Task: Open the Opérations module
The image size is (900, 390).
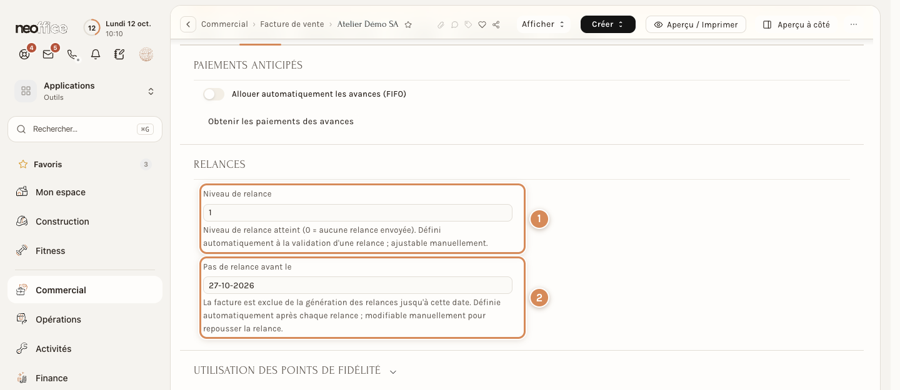Action: 85,319
